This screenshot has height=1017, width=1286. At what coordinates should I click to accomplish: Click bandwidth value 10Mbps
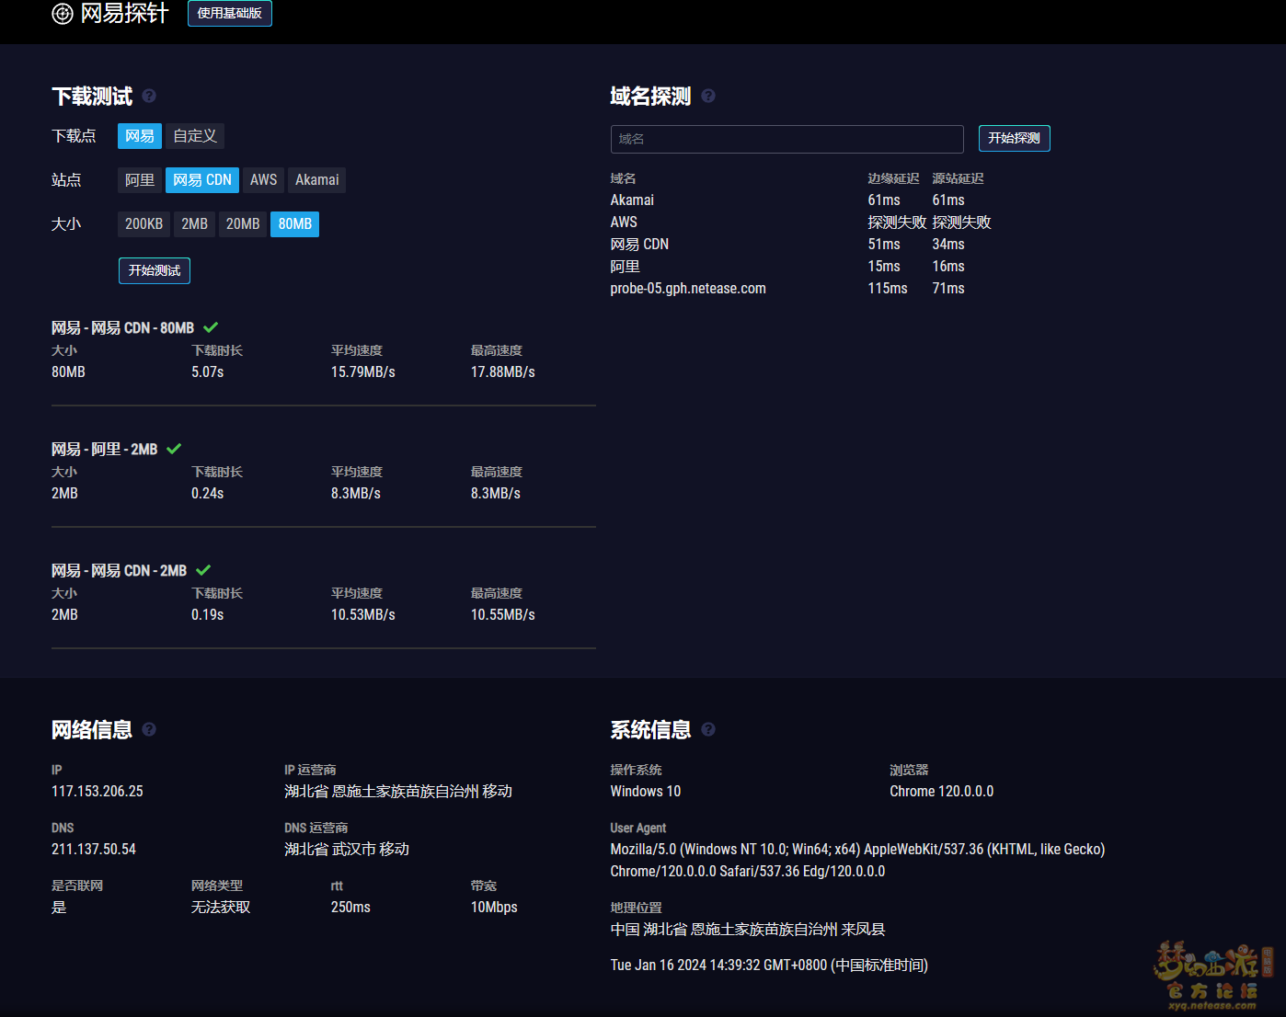[x=494, y=908]
